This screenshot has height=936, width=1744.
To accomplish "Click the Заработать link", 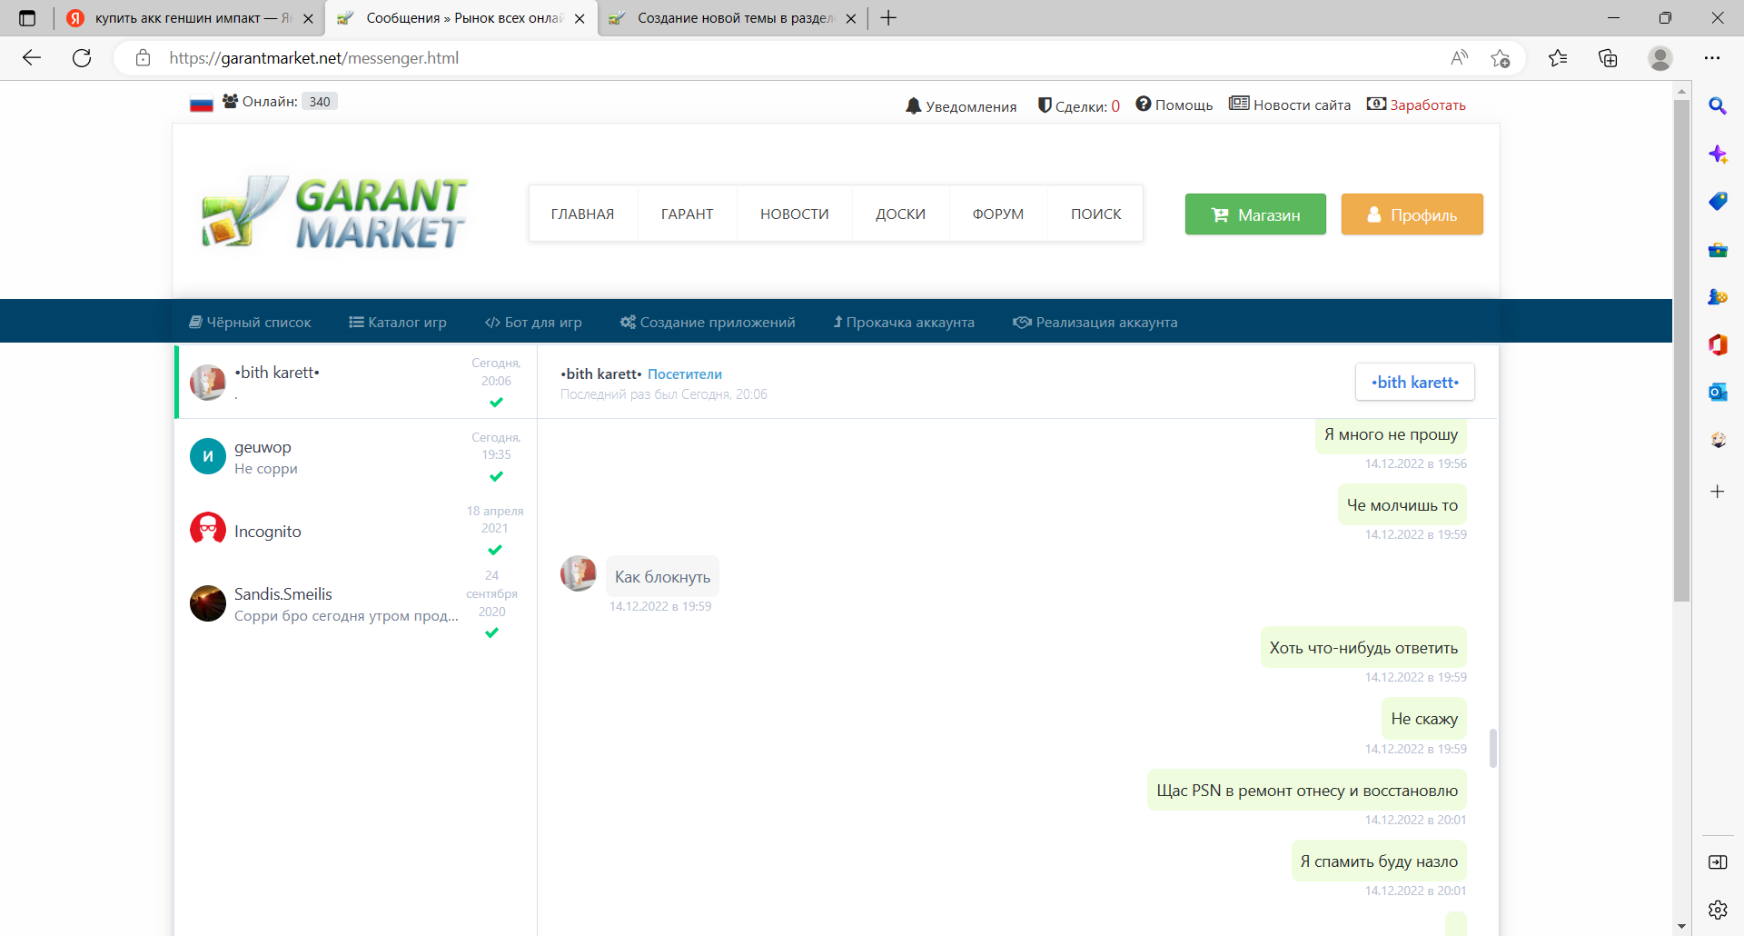I will [1416, 105].
